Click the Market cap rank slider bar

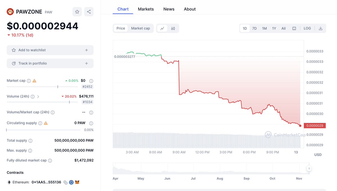coord(42,87)
